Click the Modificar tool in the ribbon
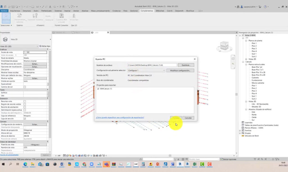The image size is (288, 172). point(6,18)
